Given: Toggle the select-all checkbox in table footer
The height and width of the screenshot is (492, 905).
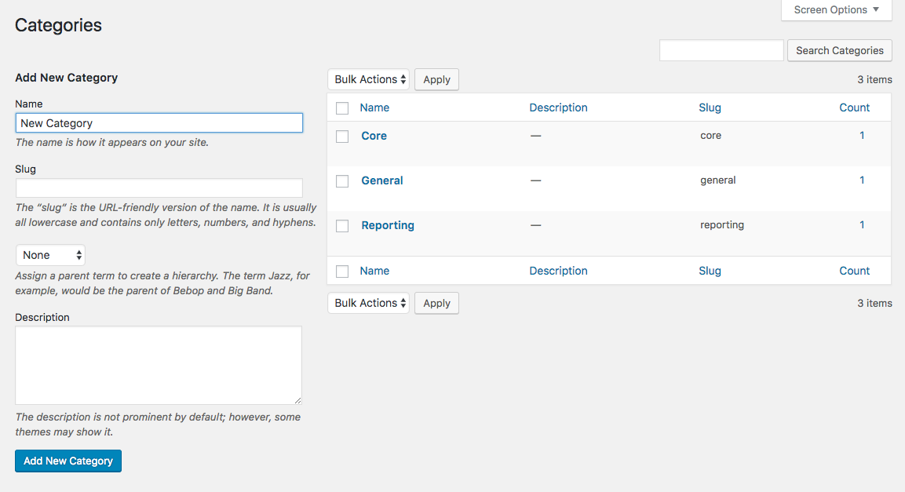Looking at the screenshot, I should click(342, 272).
